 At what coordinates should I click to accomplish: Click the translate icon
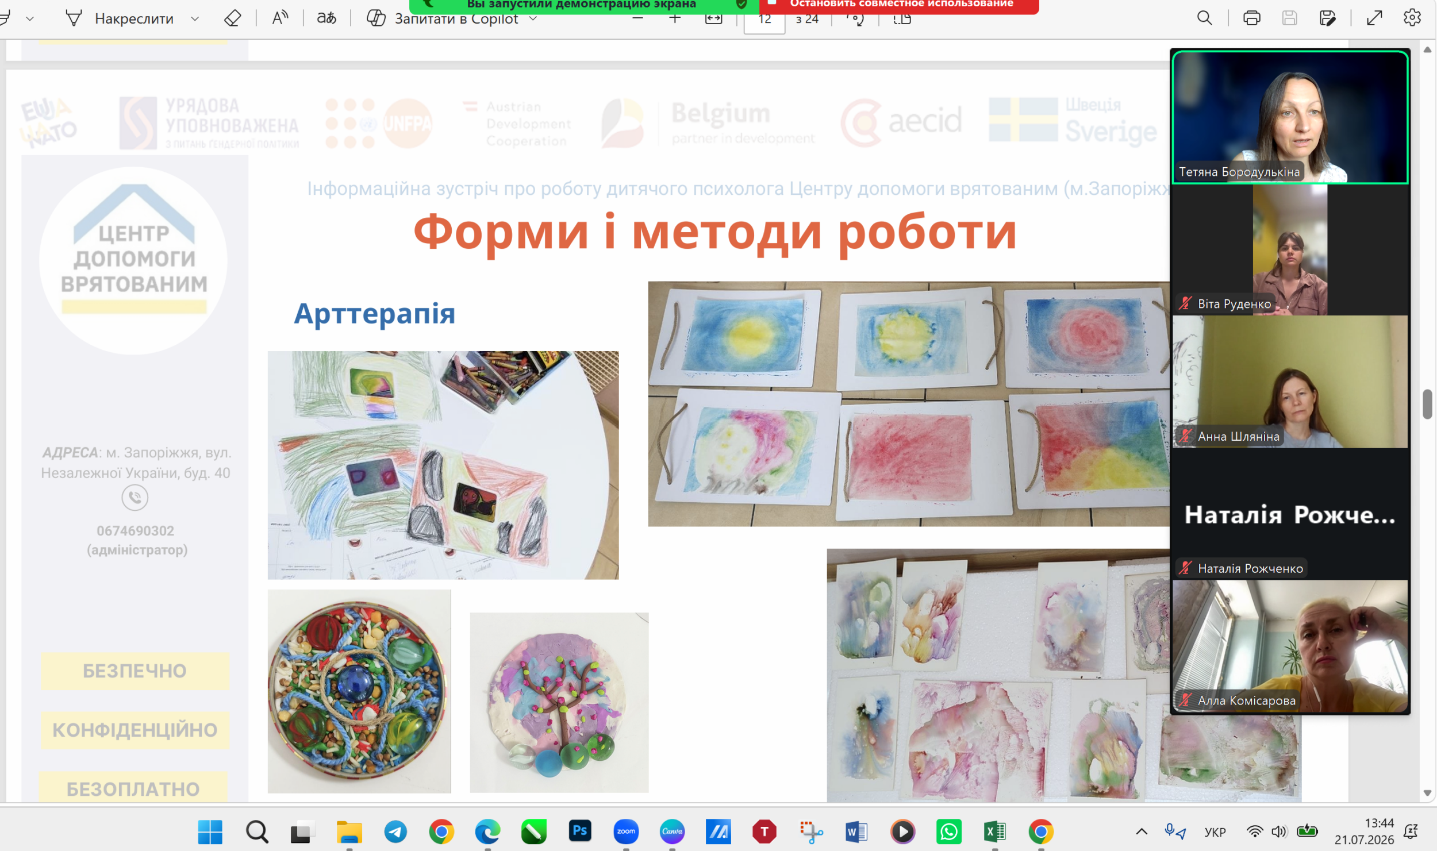click(326, 18)
